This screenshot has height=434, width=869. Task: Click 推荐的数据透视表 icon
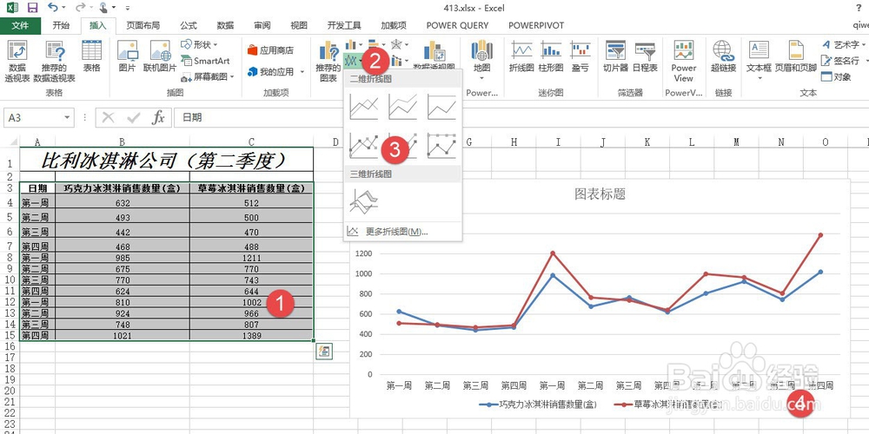(54, 62)
